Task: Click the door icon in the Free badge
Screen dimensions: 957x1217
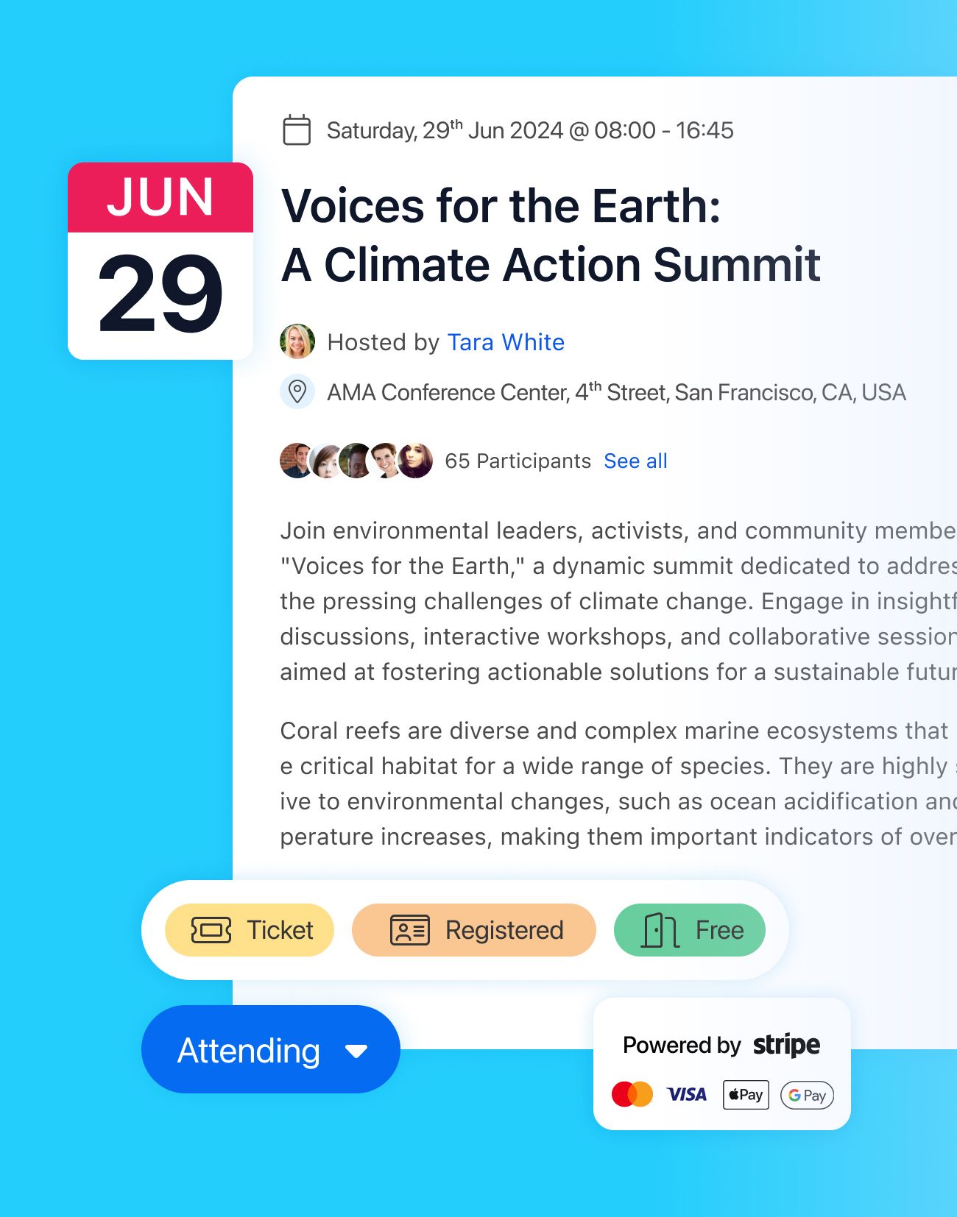Action: [660, 930]
